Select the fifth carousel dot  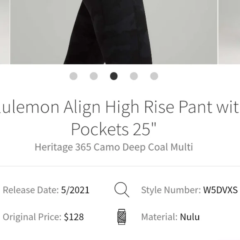click(x=154, y=76)
